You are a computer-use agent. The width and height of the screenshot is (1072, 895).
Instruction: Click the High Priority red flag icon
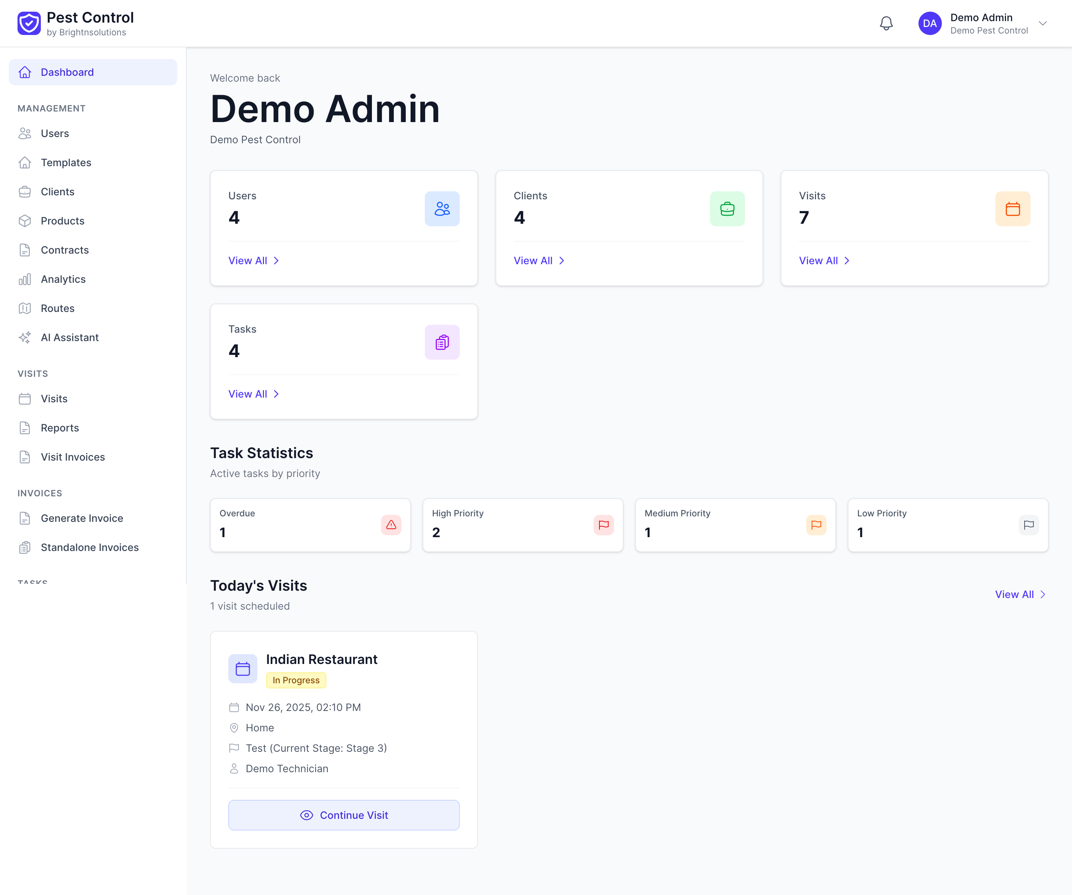[x=603, y=524]
